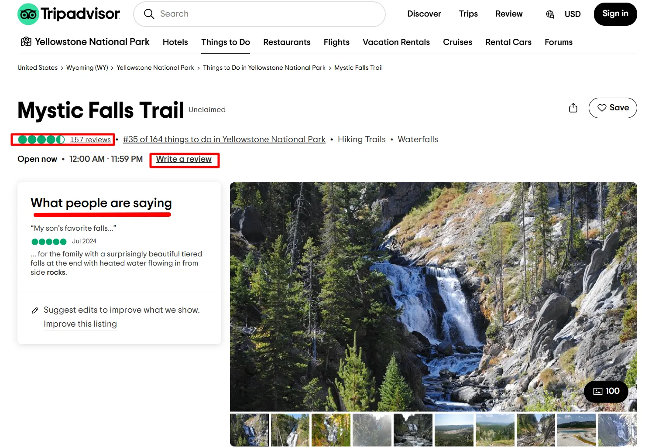This screenshot has height=447, width=669.
Task: Click Wyoming (WY) breadcrumb link
Action: pyautogui.click(x=87, y=68)
